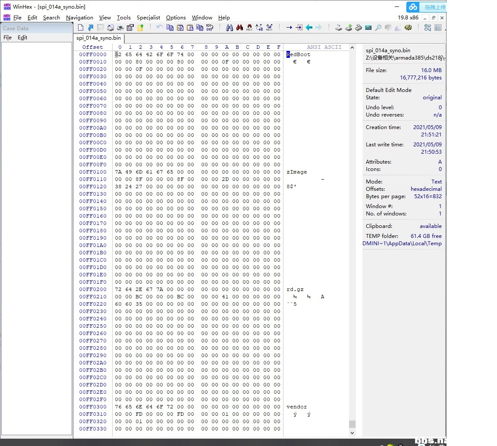Click the Open file arrow icon
This screenshot has height=446, width=497.
91,28
